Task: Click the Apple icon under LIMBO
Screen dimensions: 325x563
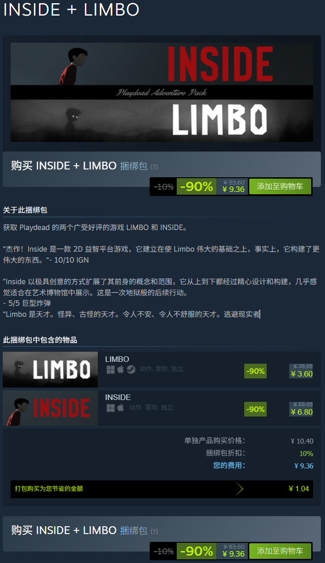Action: click(121, 370)
